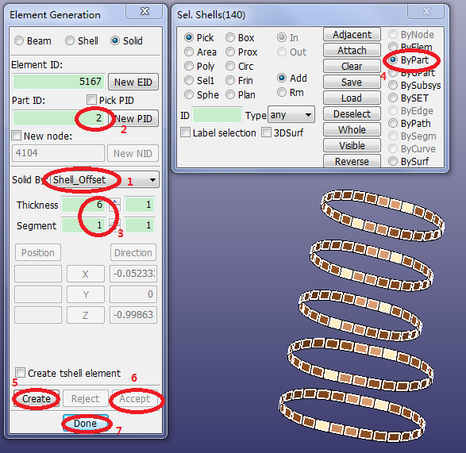Click the Reverse button
466x453 pixels.
coord(352,161)
